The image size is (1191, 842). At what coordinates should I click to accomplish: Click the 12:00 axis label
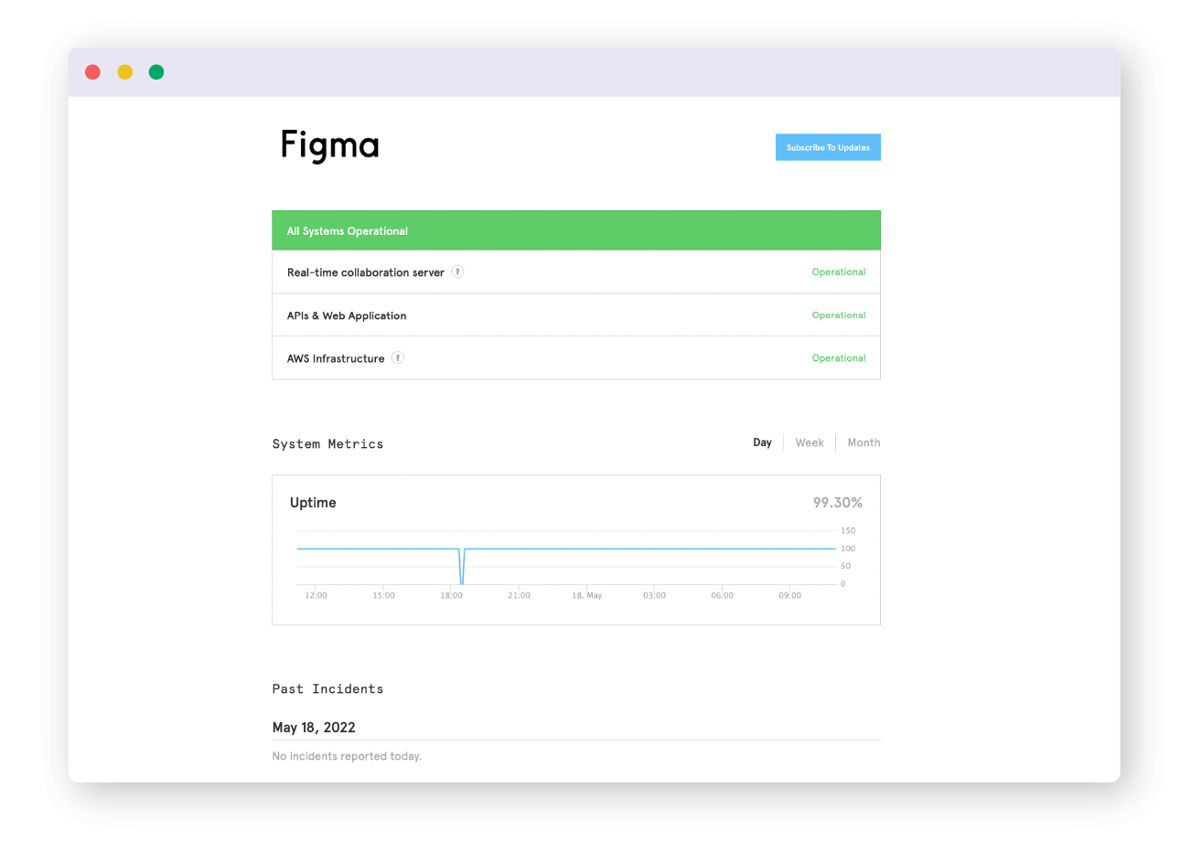click(316, 595)
